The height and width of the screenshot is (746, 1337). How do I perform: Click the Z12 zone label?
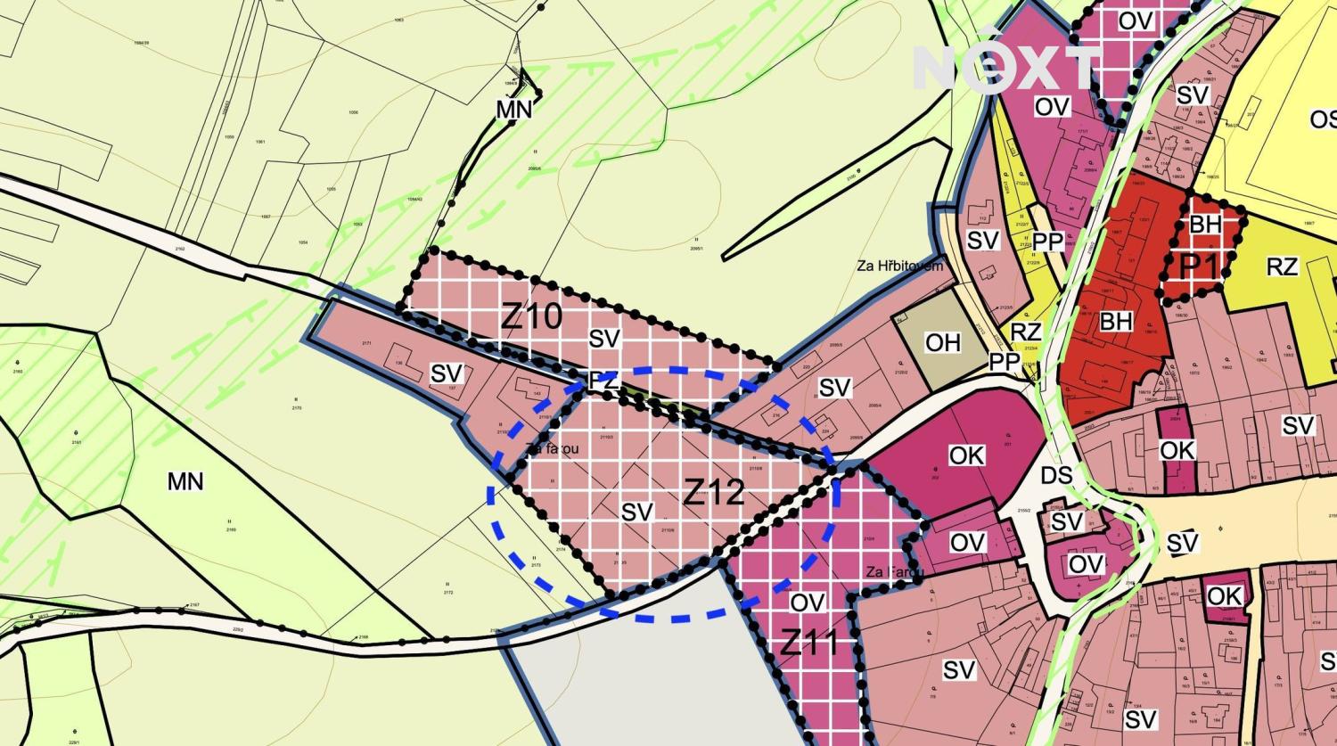(713, 492)
